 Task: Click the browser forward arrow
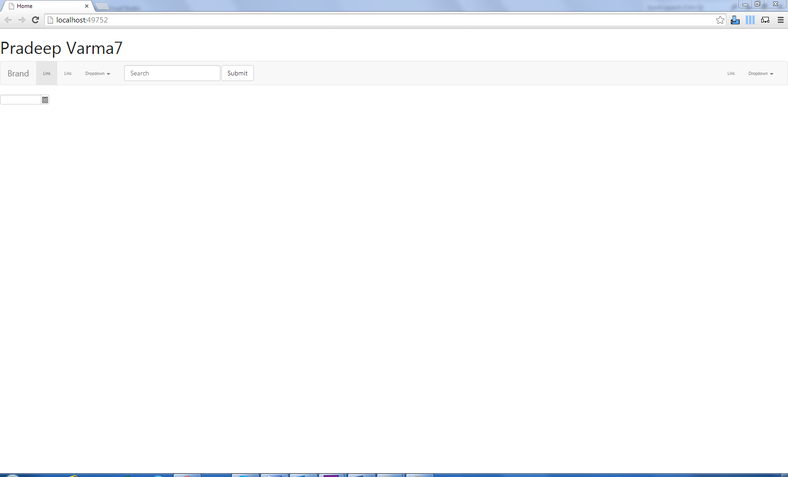pos(22,20)
